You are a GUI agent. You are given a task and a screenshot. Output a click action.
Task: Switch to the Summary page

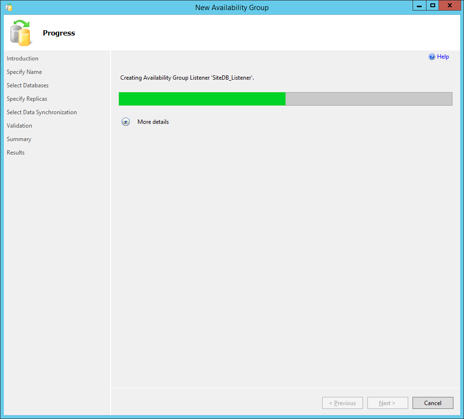coord(19,139)
